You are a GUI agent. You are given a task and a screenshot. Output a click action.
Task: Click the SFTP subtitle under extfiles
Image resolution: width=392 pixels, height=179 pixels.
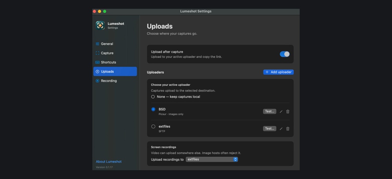(x=162, y=131)
